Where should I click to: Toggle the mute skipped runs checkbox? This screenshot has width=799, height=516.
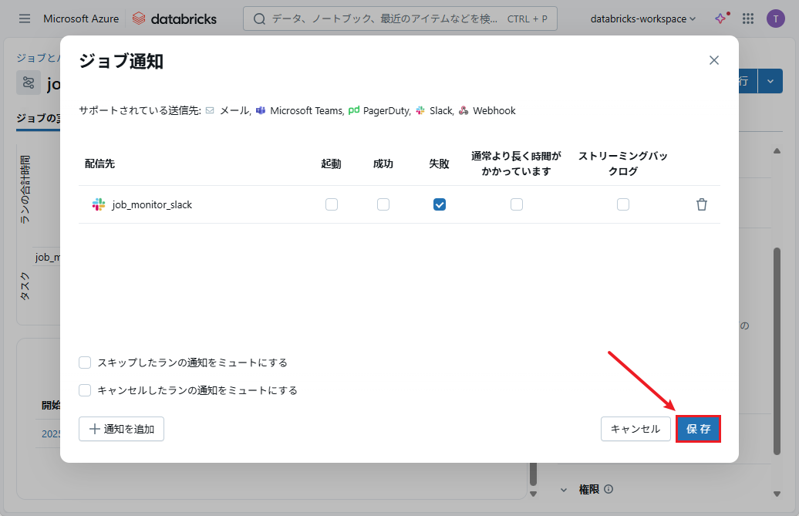point(86,363)
